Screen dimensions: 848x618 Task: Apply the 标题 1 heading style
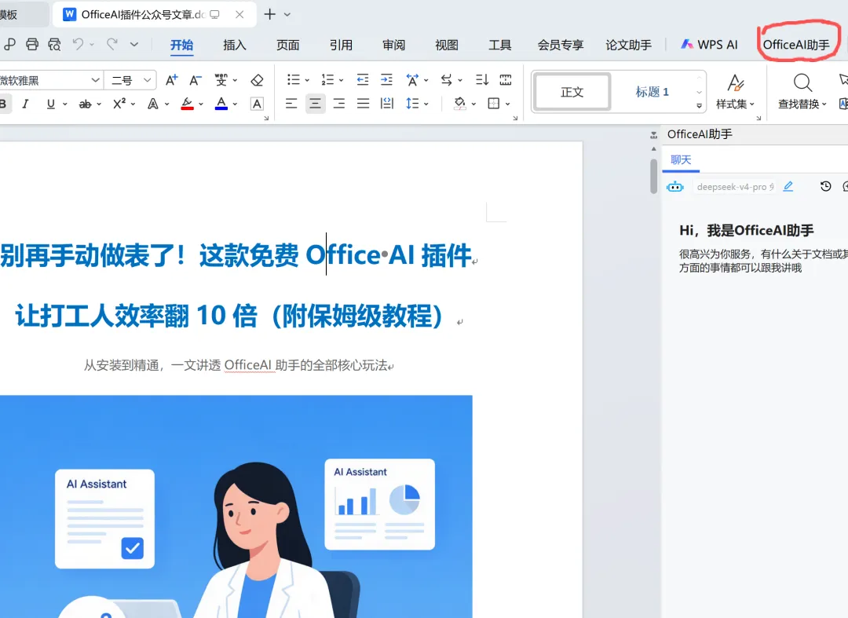click(x=652, y=92)
